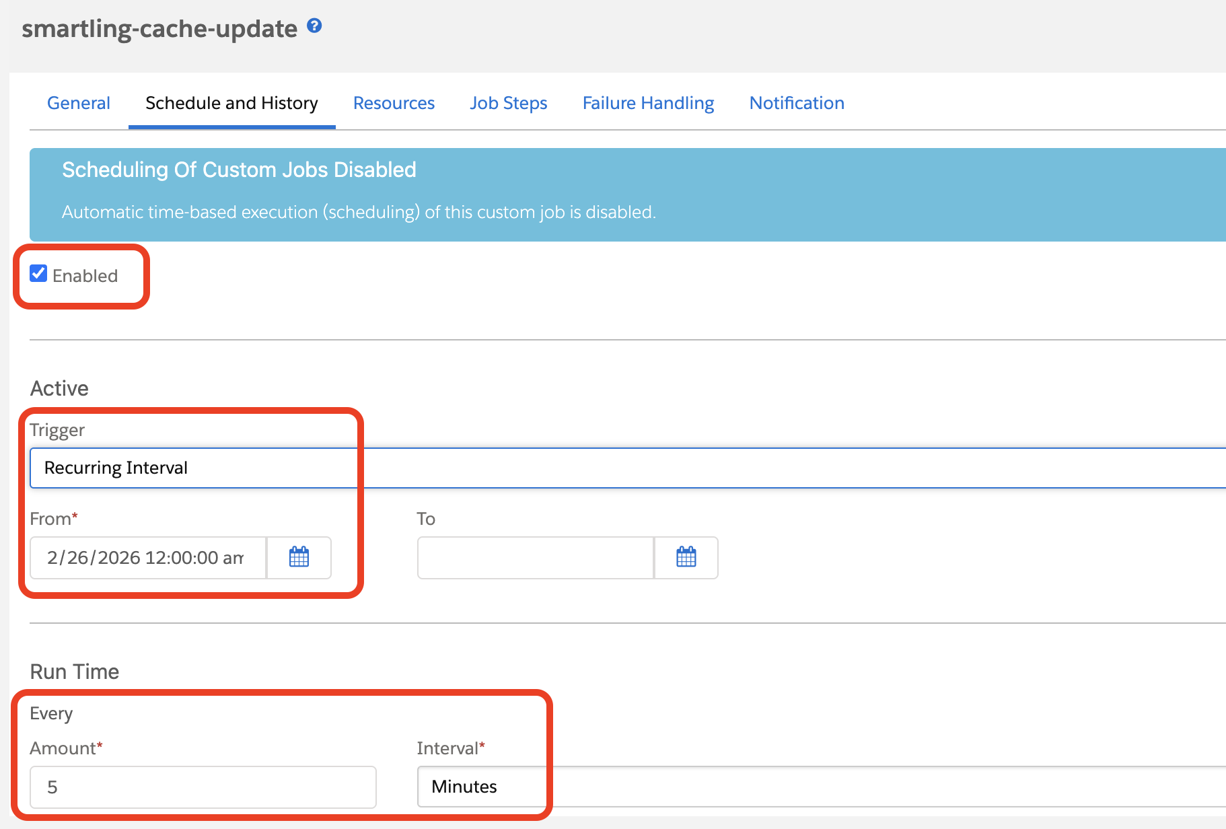Click the Active section heading

(x=59, y=388)
